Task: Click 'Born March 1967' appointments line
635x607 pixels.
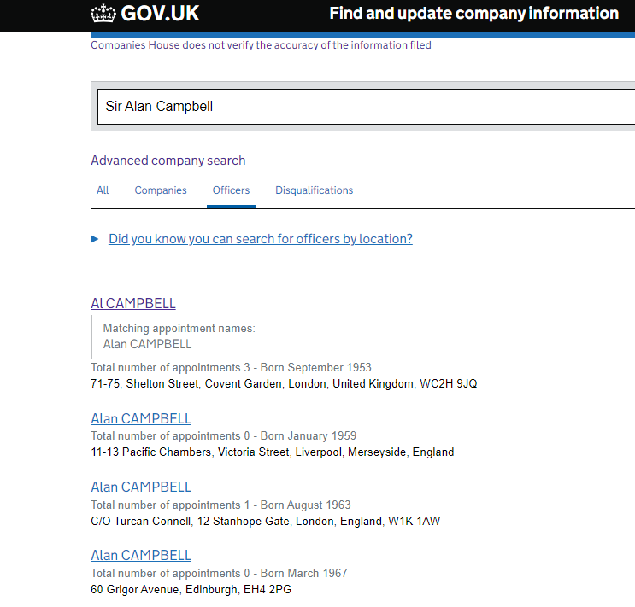Action: coord(219,574)
